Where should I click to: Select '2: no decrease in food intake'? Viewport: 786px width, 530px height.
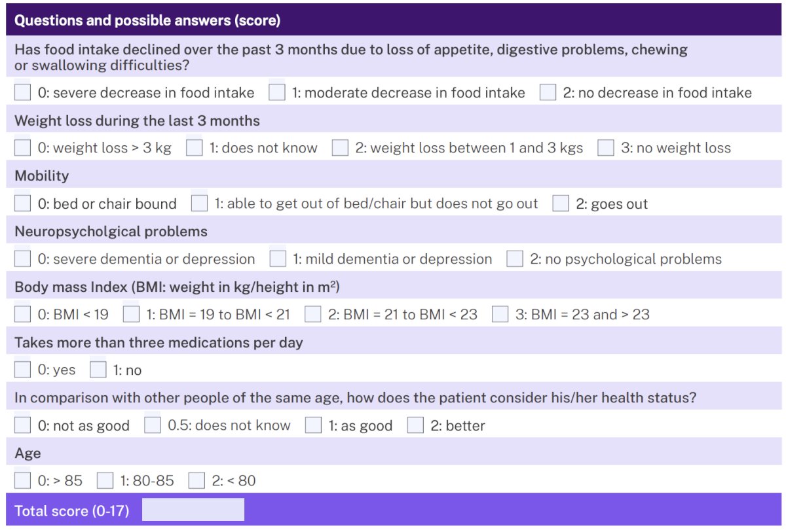548,92
